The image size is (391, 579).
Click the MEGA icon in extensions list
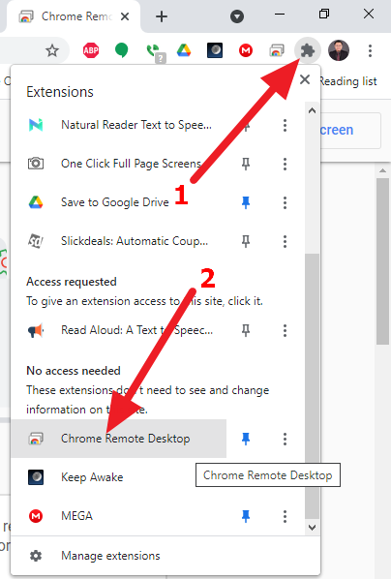[36, 516]
